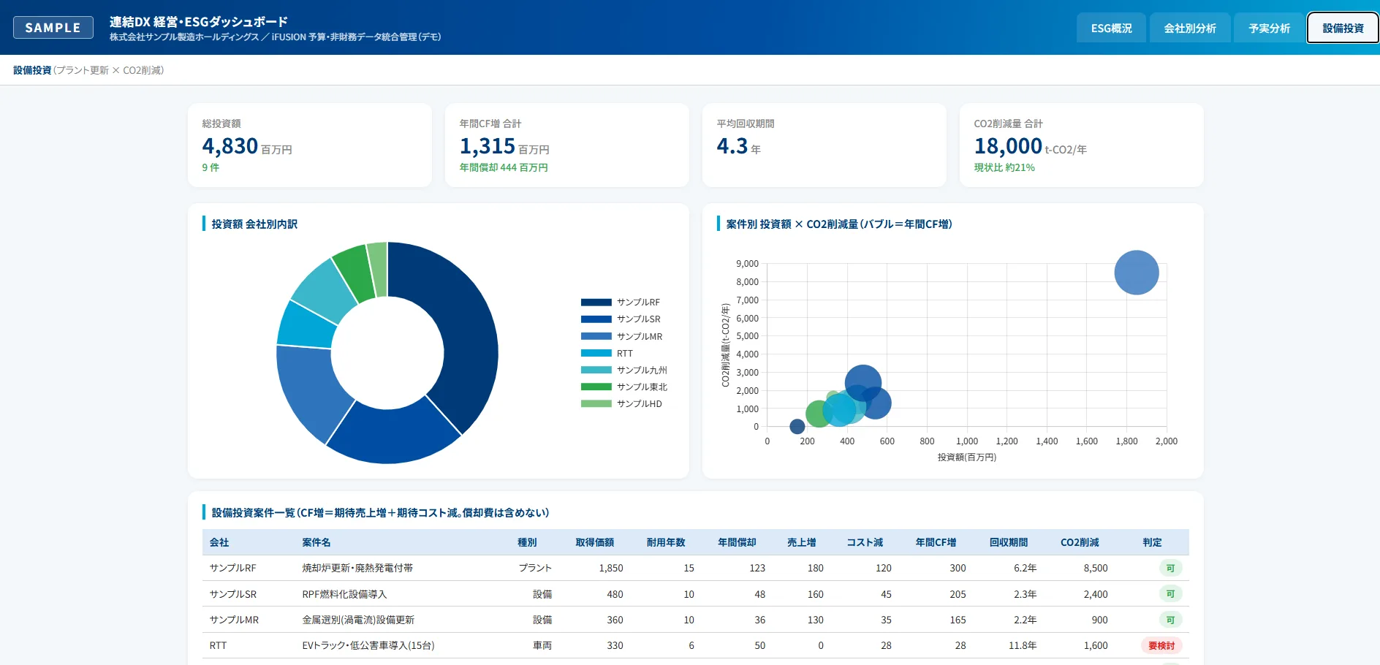The width and height of the screenshot is (1380, 665).
Task: Open the 予実分析 tab
Action: pos(1269,28)
